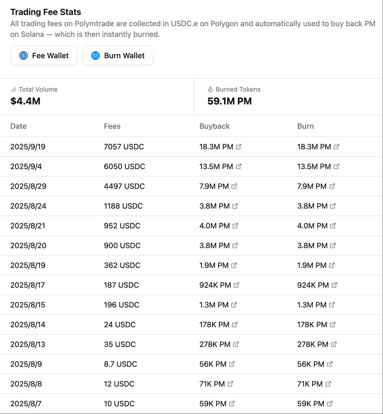Click the Fees column header
Screen dimensions: 383x414
coord(112,126)
